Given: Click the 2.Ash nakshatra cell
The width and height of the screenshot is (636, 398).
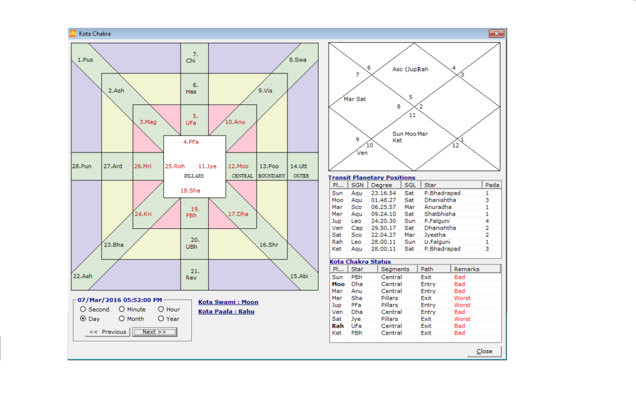Looking at the screenshot, I should pos(116,91).
